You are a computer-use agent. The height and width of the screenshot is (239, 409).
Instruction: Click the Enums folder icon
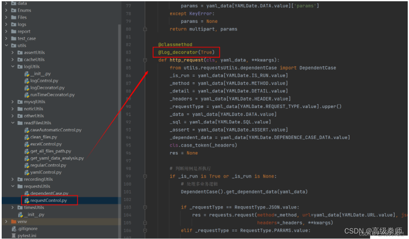point(14,10)
